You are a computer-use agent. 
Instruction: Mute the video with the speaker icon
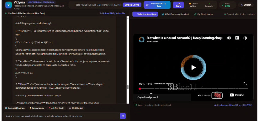click(x=229, y=38)
